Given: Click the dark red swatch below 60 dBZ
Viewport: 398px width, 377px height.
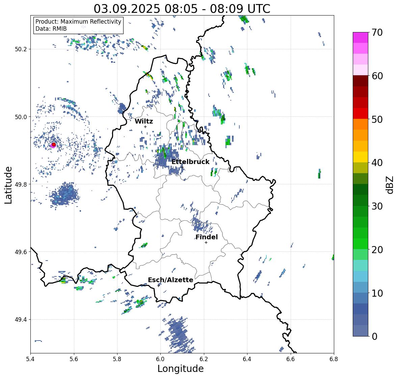Looking at the screenshot, I should point(361,81).
